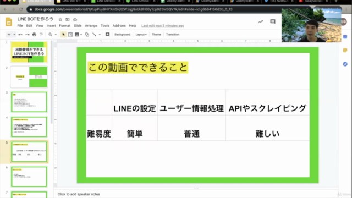The width and height of the screenshot is (352, 198).
Task: Click the 簡単 table cell
Action: (x=135, y=128)
